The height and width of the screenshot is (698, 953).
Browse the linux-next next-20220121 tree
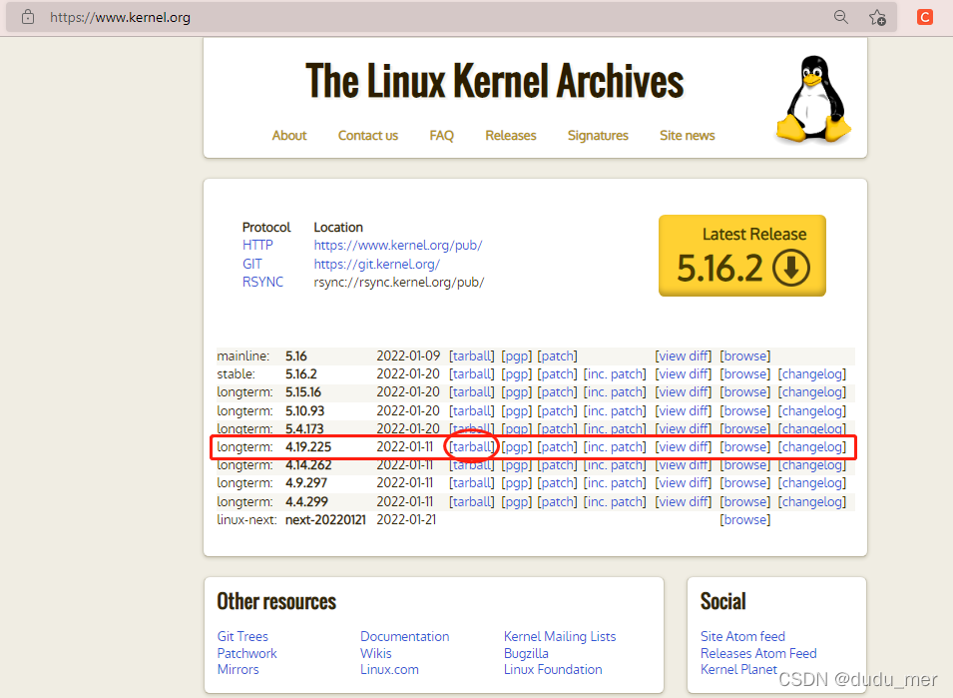(x=745, y=520)
